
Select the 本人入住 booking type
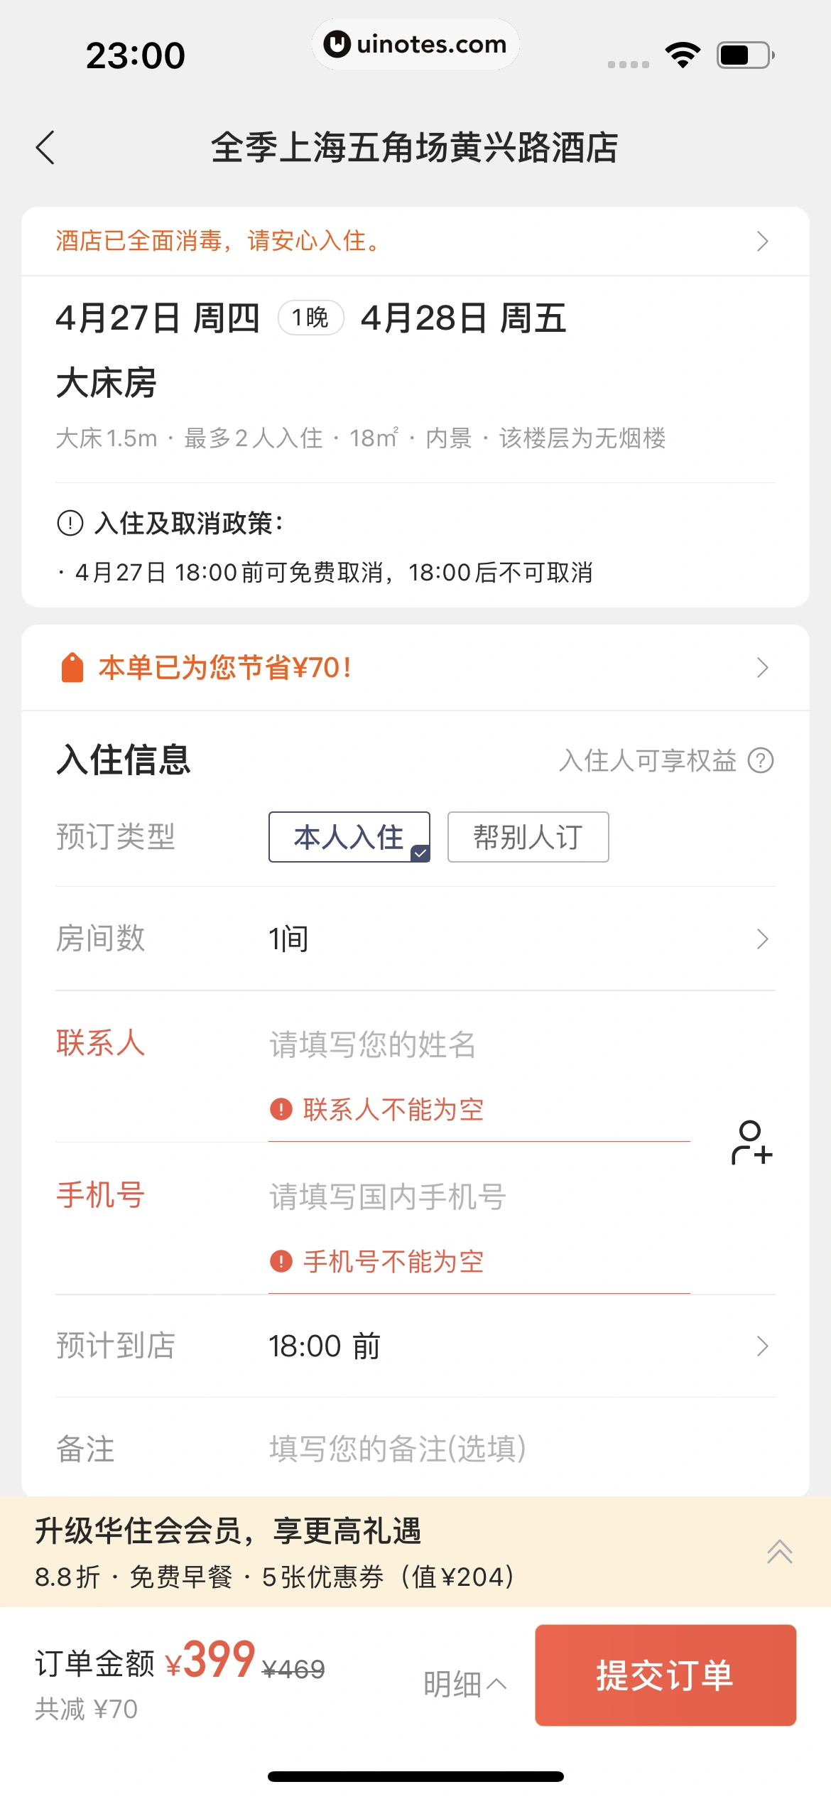349,837
